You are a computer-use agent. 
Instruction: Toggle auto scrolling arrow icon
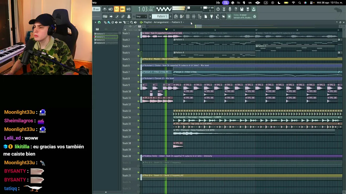(x=111, y=16)
